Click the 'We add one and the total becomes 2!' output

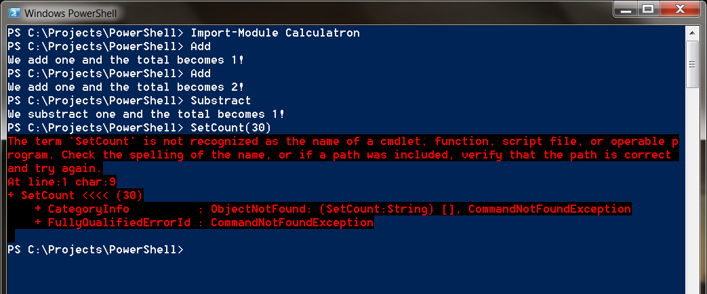[126, 87]
